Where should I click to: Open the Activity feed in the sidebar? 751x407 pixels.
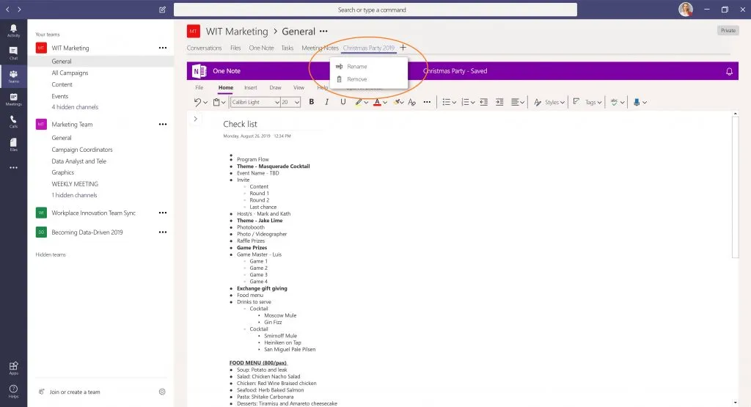click(x=13, y=31)
